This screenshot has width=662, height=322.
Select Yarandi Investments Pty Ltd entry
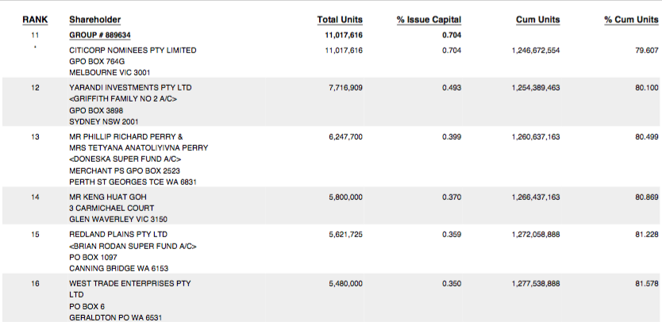(x=130, y=87)
